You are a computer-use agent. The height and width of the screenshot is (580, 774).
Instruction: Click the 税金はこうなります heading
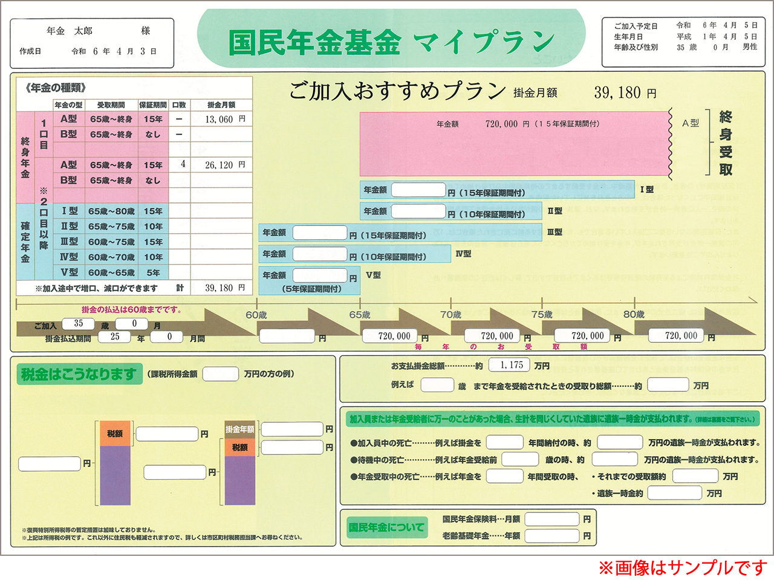(x=79, y=374)
